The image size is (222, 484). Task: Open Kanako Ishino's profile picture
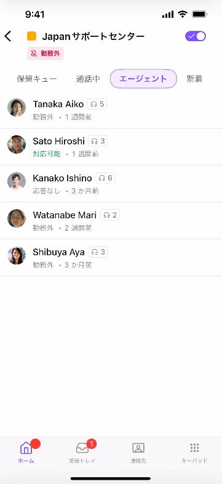coord(17,181)
